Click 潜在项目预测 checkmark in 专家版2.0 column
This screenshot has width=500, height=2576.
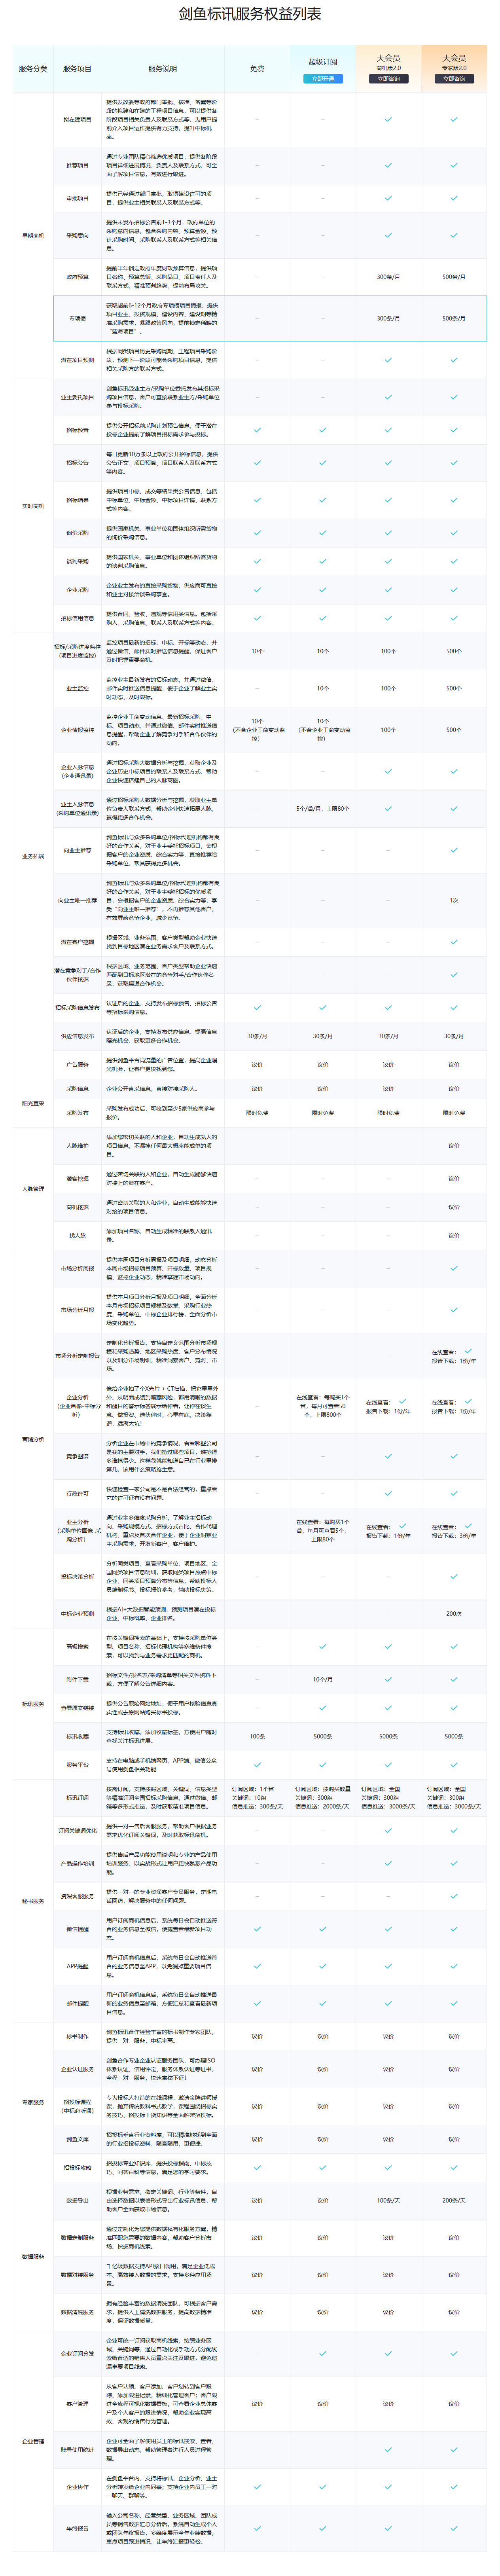click(x=454, y=360)
